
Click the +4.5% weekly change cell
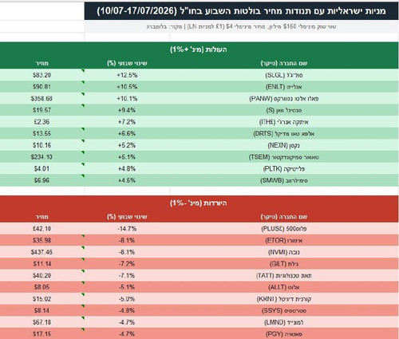(127, 180)
